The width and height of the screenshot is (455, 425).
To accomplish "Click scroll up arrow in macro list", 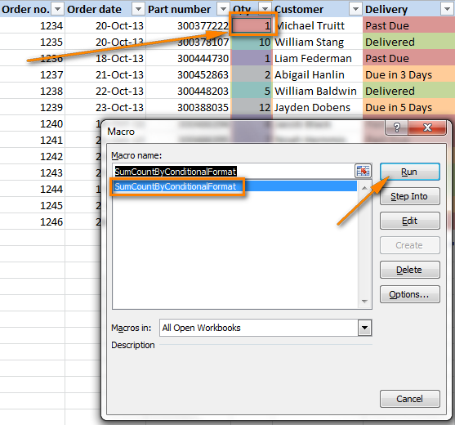I will (x=364, y=188).
